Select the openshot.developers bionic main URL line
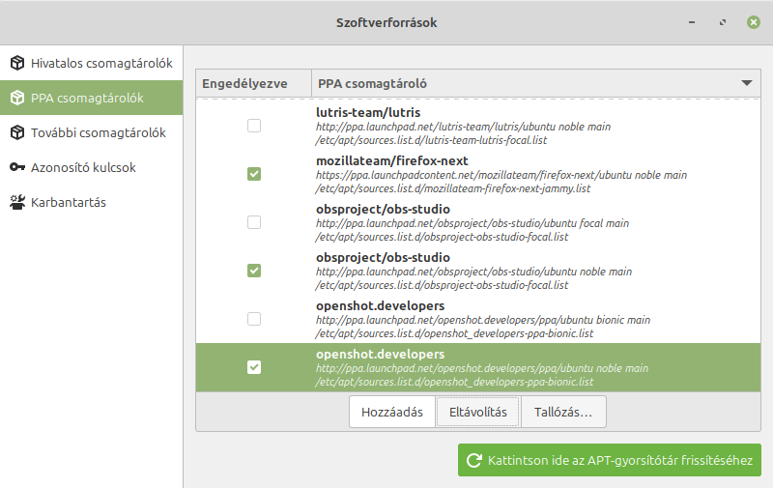The image size is (773, 488). point(482,320)
